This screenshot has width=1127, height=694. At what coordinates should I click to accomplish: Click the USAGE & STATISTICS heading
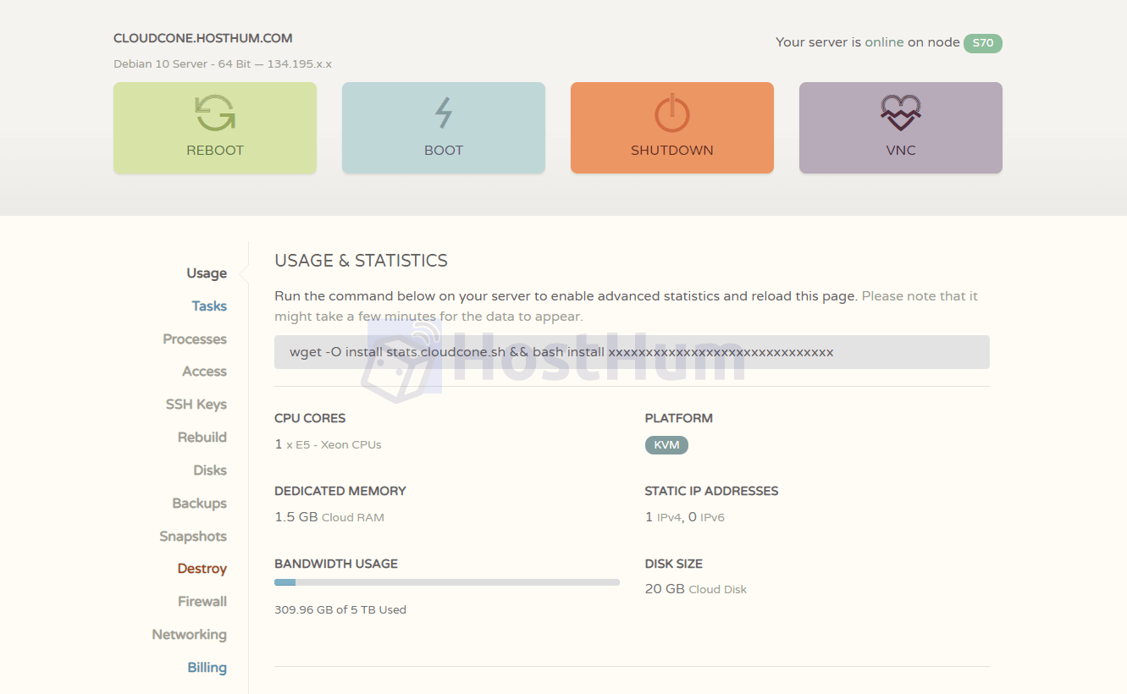(x=361, y=261)
